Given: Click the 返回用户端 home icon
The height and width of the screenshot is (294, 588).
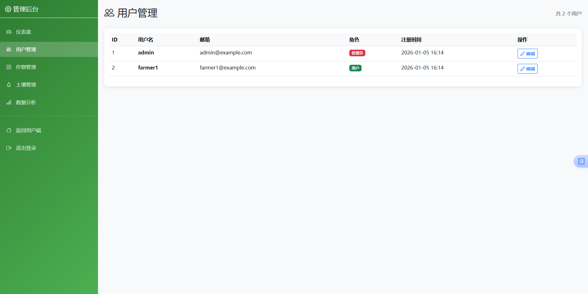Looking at the screenshot, I should coord(9,130).
